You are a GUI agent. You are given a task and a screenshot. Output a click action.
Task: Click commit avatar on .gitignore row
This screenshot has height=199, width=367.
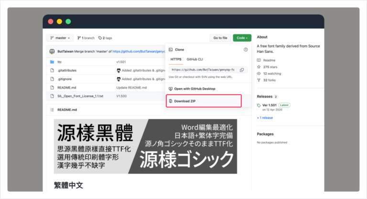coord(119,79)
